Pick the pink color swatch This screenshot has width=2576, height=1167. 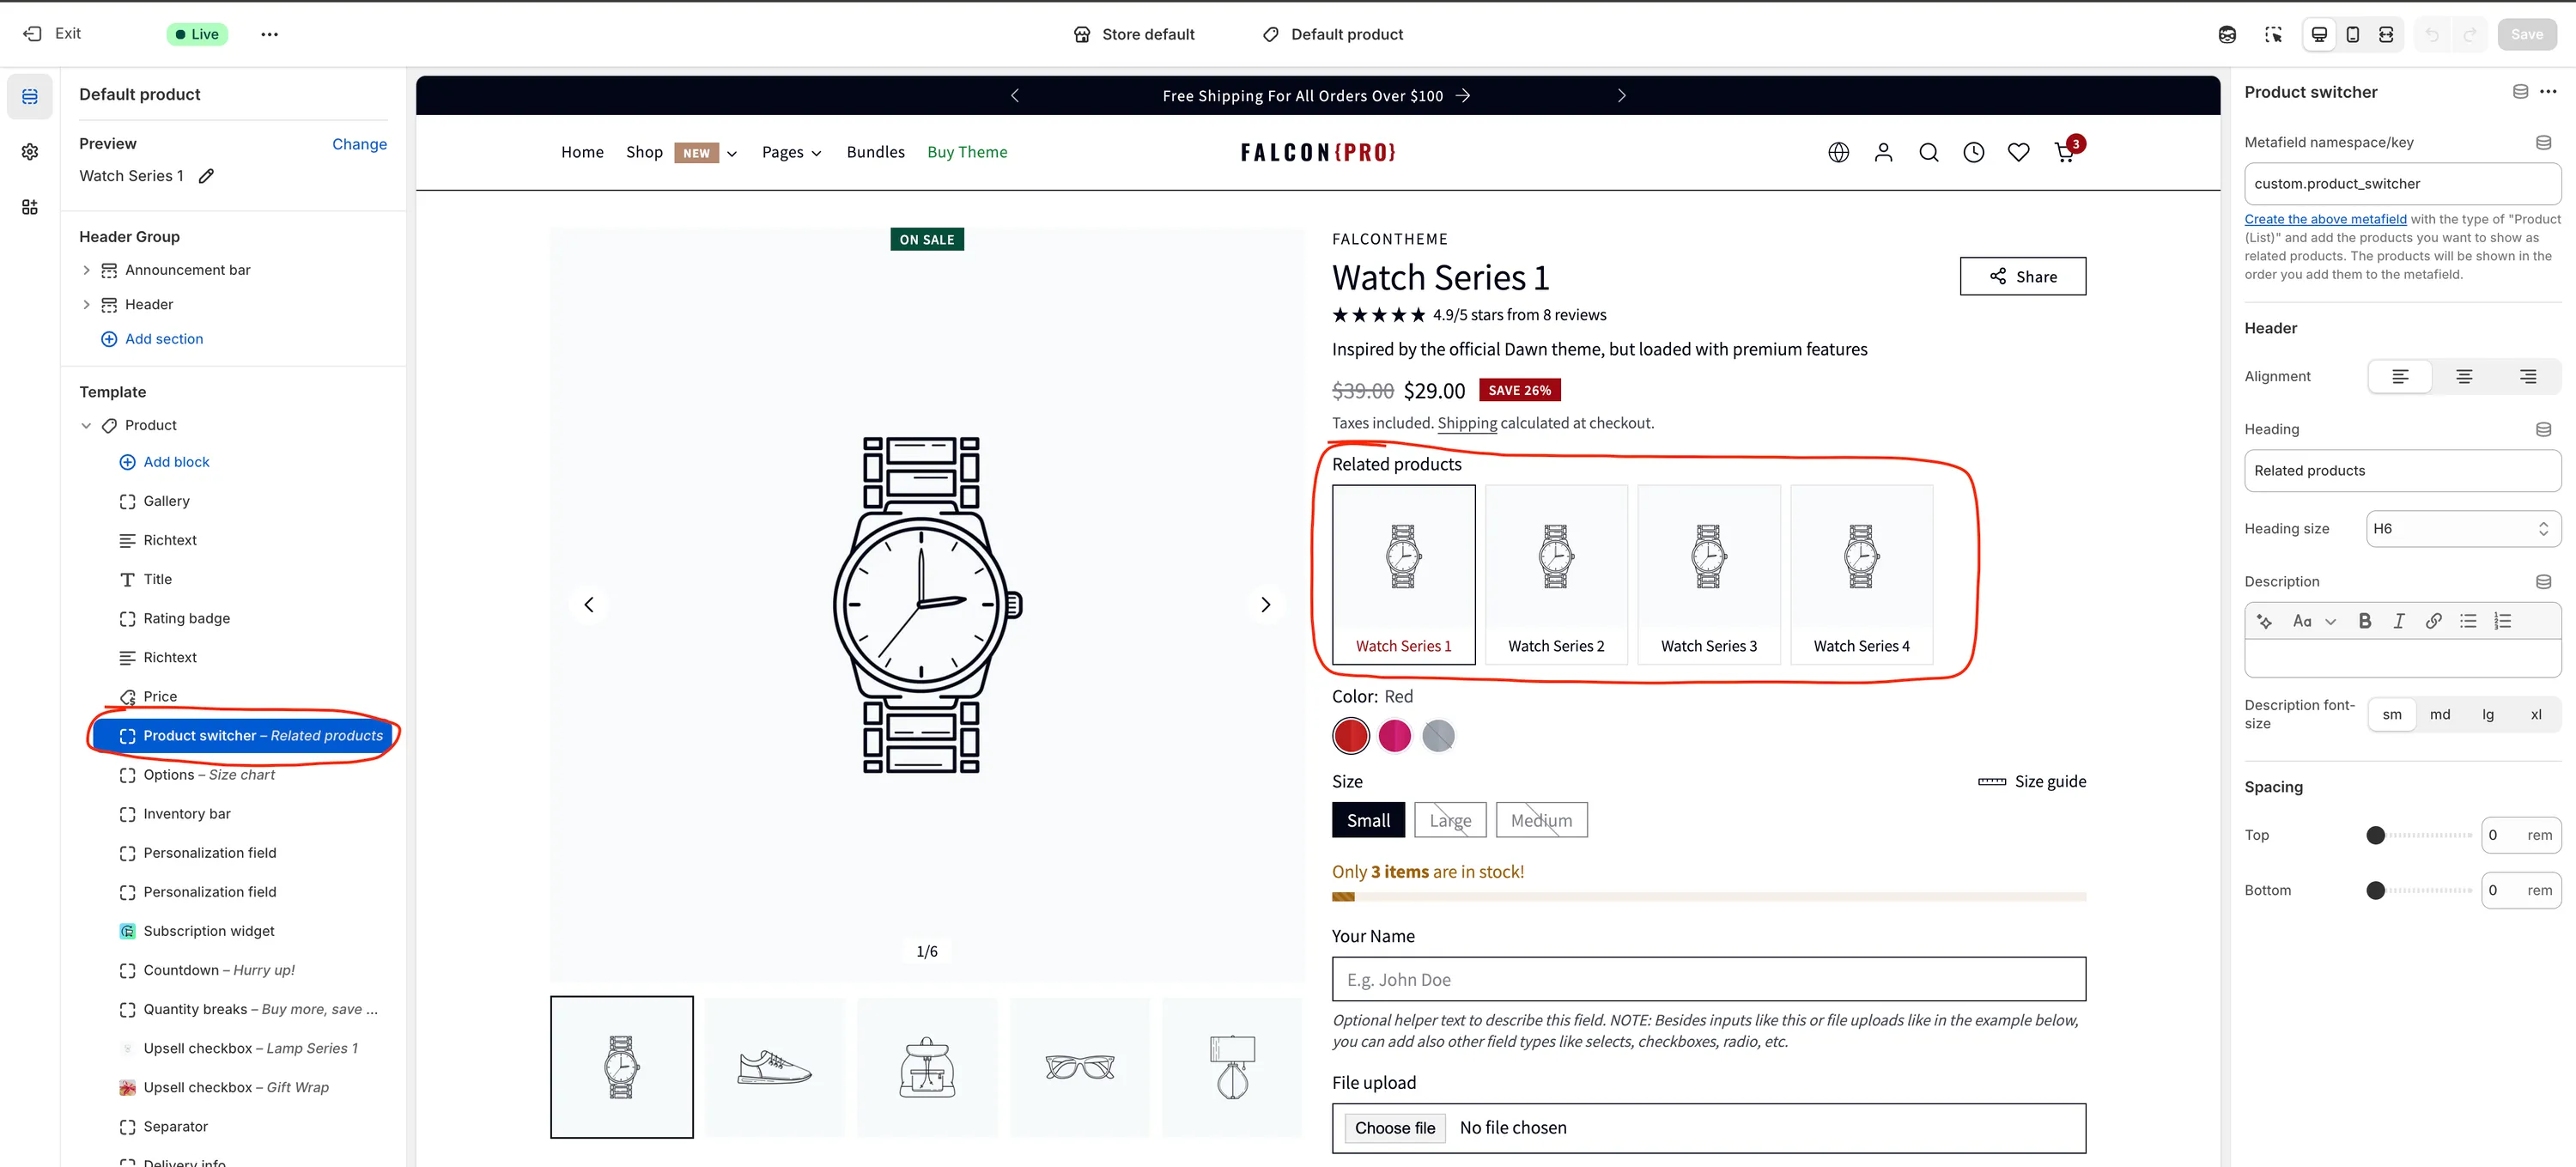pyautogui.click(x=1394, y=736)
